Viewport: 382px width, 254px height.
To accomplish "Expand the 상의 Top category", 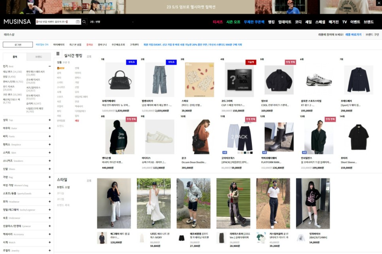I will coord(49,120).
